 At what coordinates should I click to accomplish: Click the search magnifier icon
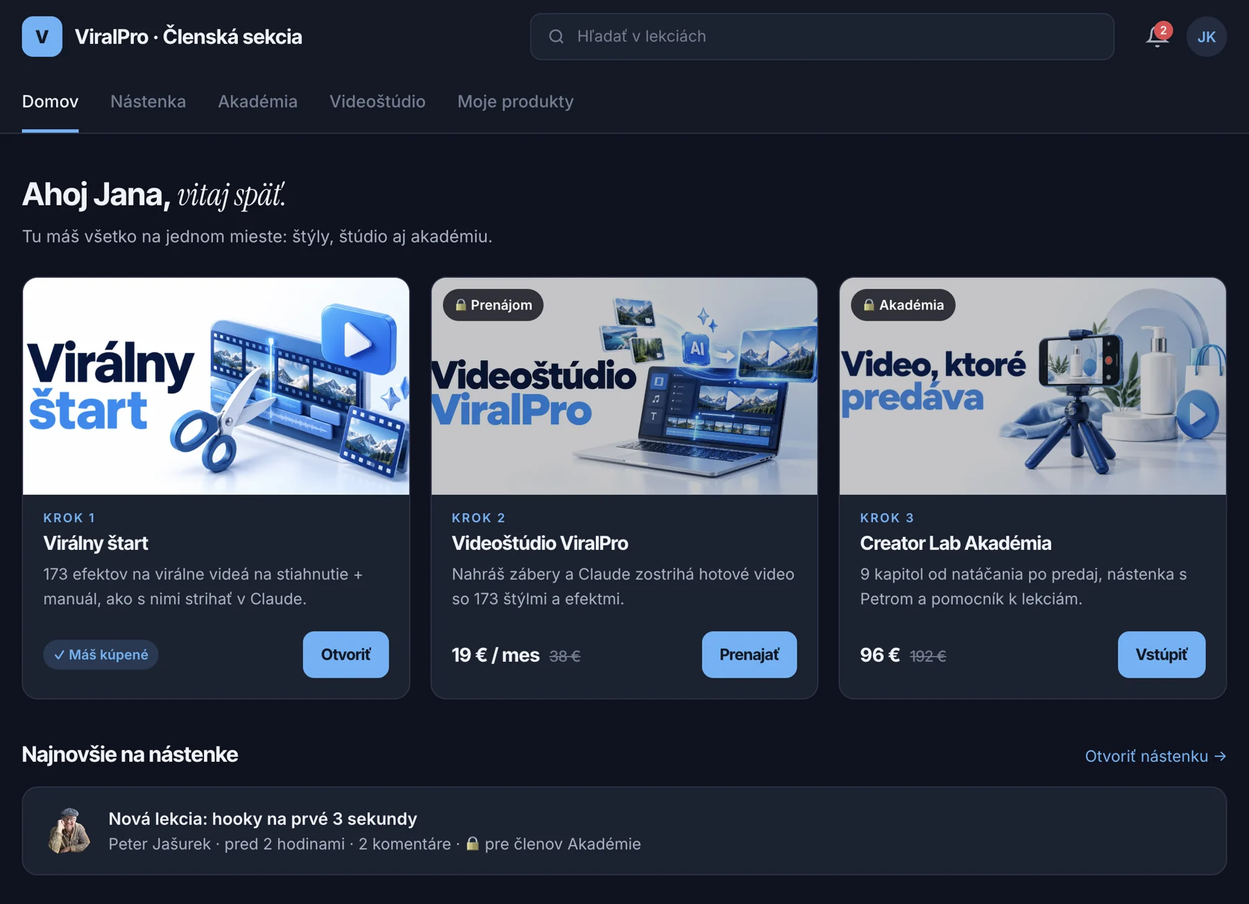point(556,36)
